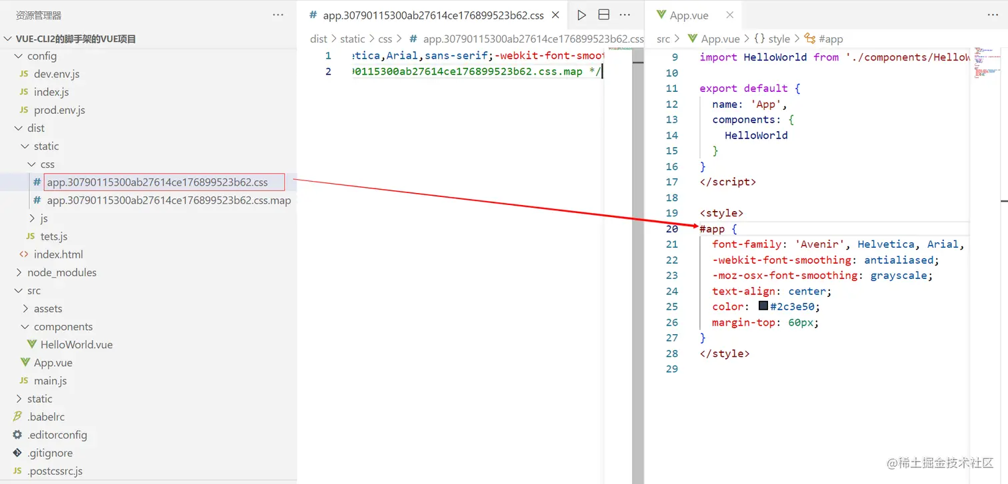Select css in the CSS file breadcrumb
Viewport: 1008px width, 484px height.
click(x=385, y=39)
